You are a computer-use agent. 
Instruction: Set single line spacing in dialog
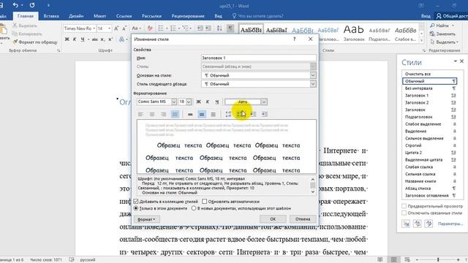(x=190, y=114)
